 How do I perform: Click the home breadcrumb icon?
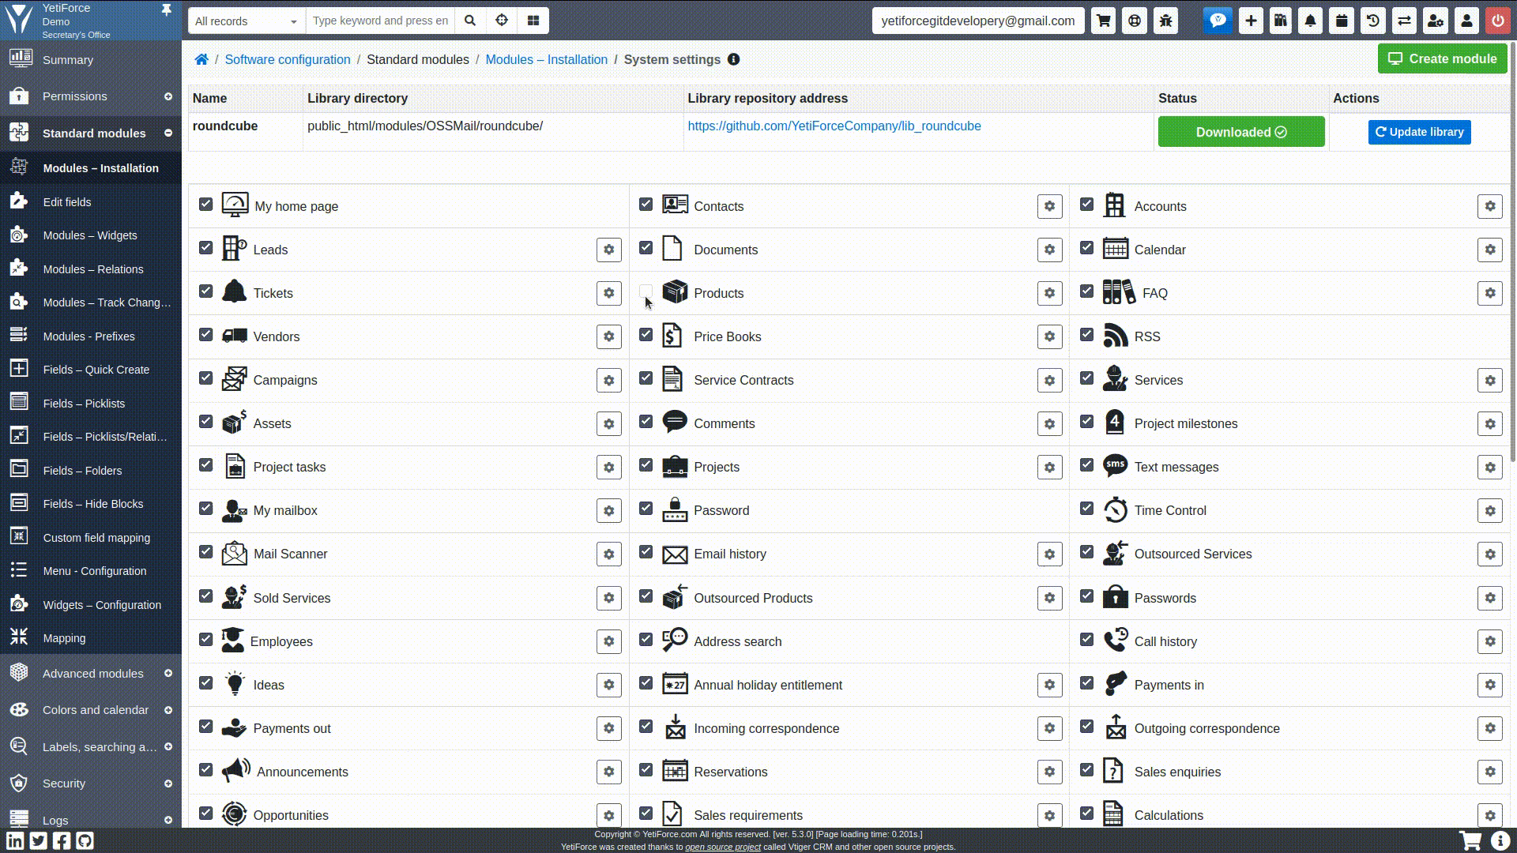tap(201, 60)
